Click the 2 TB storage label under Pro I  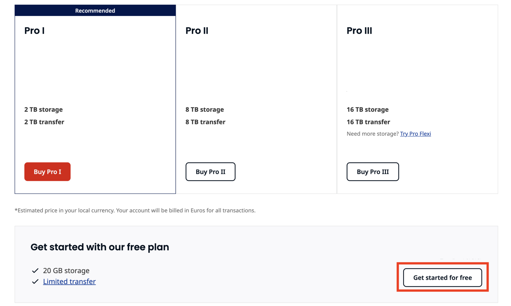tap(43, 109)
